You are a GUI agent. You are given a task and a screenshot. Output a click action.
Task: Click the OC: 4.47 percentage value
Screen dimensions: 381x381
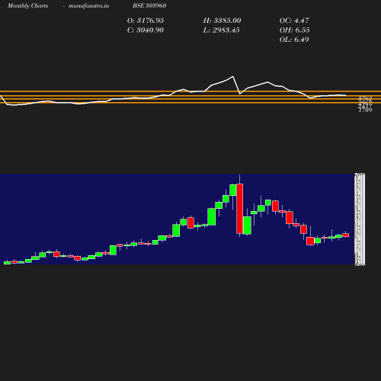294,21
